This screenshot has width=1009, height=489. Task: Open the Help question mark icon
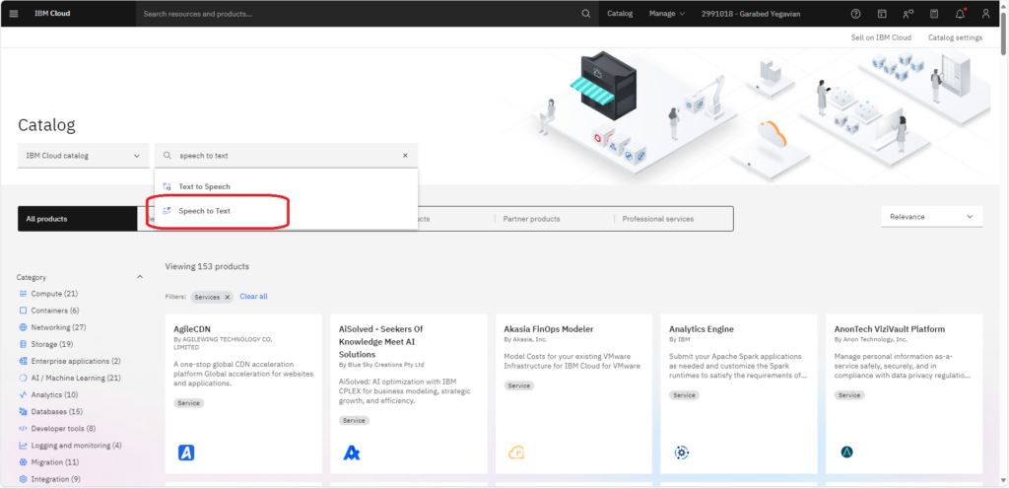click(x=855, y=14)
